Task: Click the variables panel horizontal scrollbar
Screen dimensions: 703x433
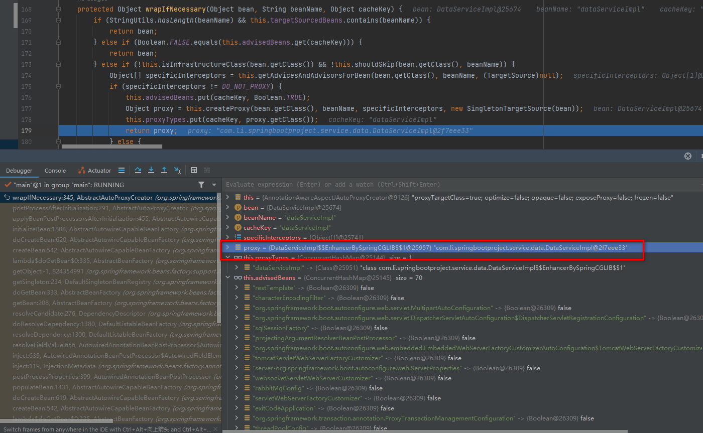Action: (425, 430)
